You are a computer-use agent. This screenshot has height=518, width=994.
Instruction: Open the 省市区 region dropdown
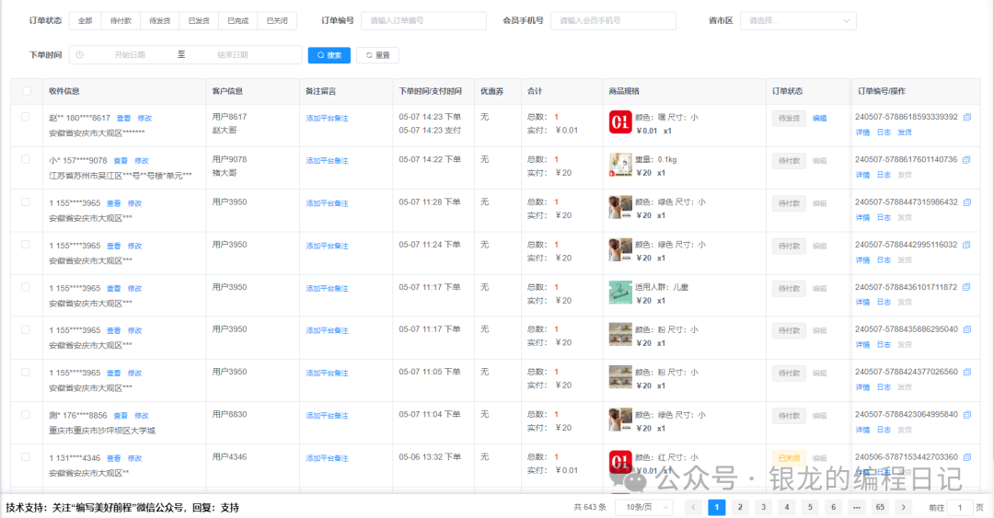click(x=798, y=21)
